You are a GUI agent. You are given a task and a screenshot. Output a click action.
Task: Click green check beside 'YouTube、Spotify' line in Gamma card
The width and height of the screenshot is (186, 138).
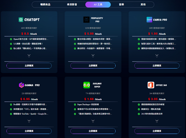click(11, 114)
